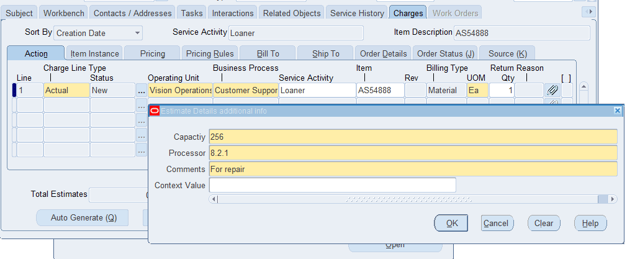Viewport: 640px width, 259px height.
Task: Select Business Process cell 'Customer Suppor'
Action: click(x=246, y=90)
